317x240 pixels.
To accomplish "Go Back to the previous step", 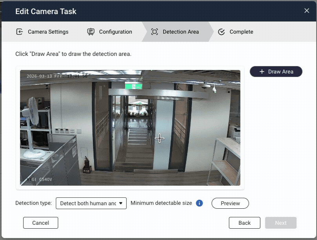I will (x=244, y=223).
